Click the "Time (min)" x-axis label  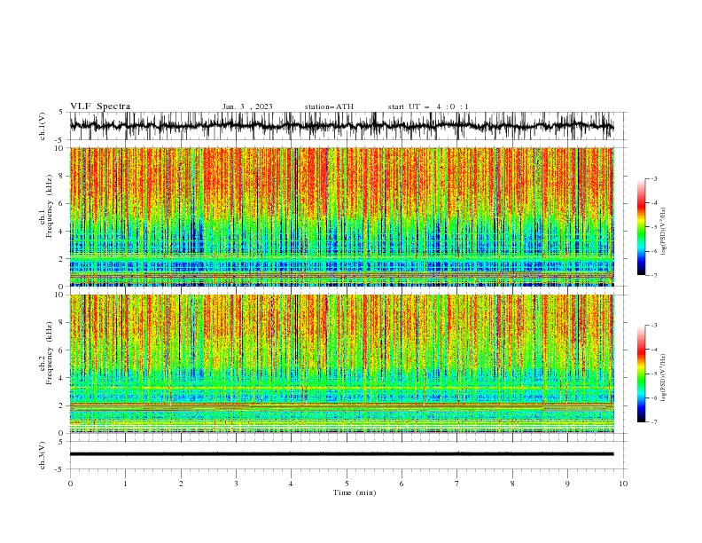355,492
